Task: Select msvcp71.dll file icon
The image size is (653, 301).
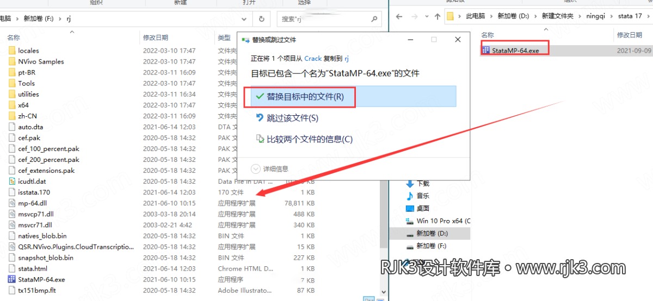Action: click(x=12, y=214)
